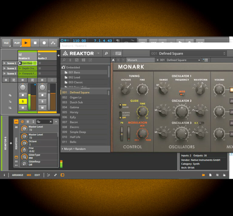Open the 001 Bass folder
Screen dimensions: 233x216
click(x=84, y=72)
